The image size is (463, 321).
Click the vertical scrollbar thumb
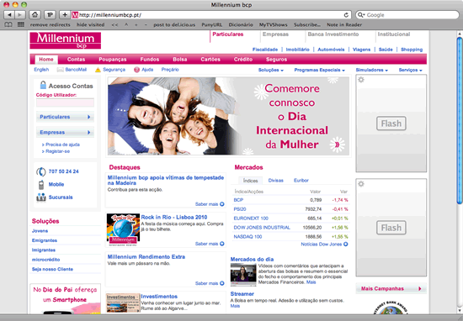459,120
